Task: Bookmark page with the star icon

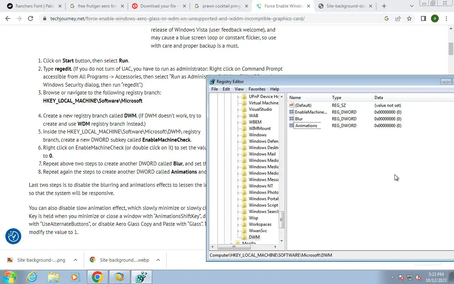Action: [409, 18]
